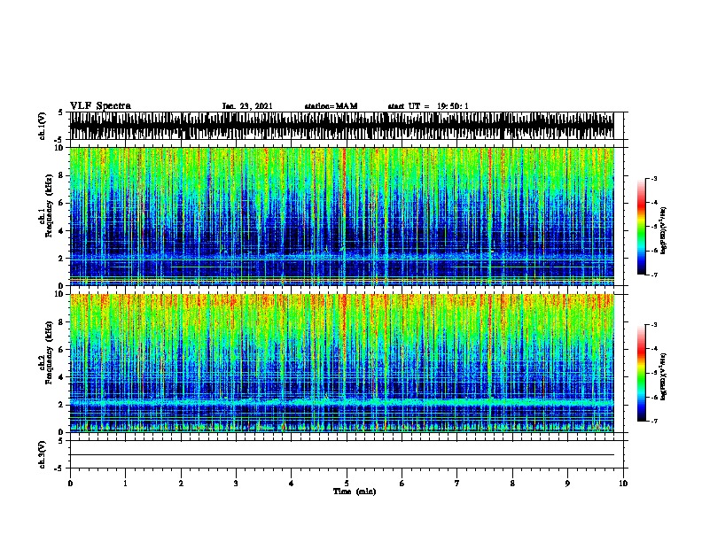Click the ch.2 color bar's log(PSD) label
This screenshot has width=702, height=542.
[663, 376]
